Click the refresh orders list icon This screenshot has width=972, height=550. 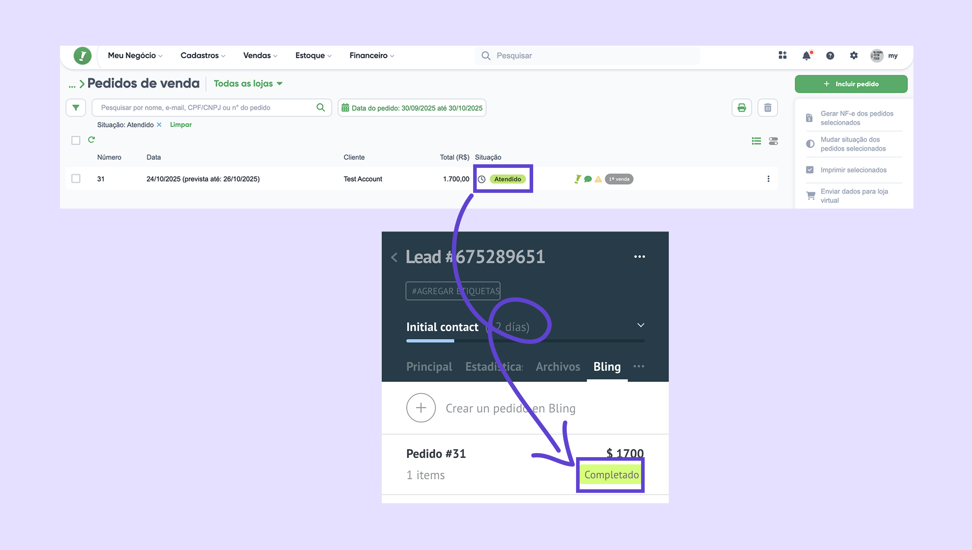91,140
